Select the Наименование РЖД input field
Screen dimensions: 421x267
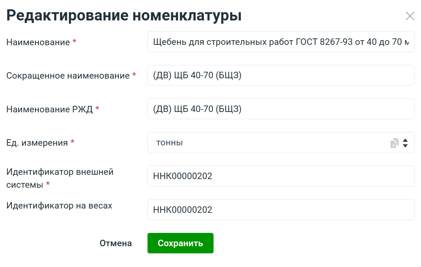click(x=281, y=109)
